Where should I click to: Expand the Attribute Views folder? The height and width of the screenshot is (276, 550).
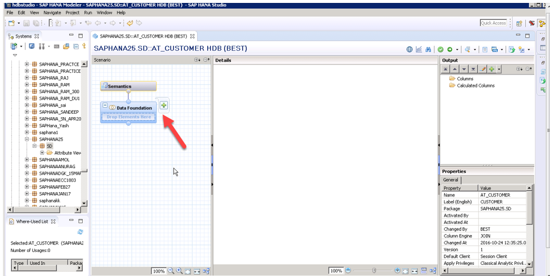click(x=42, y=153)
